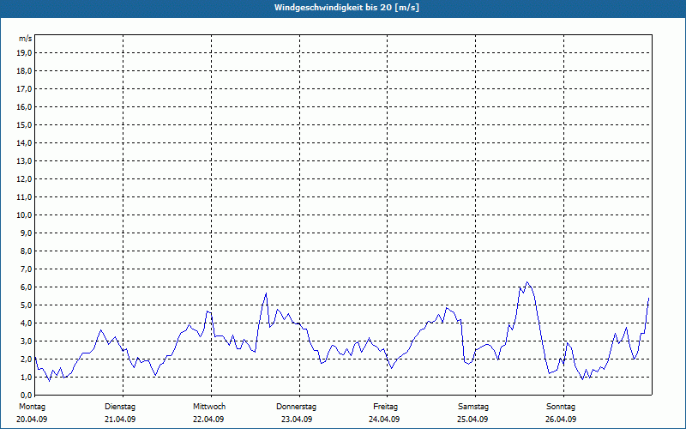Select the 1,0 y-axis label

pos(26,377)
